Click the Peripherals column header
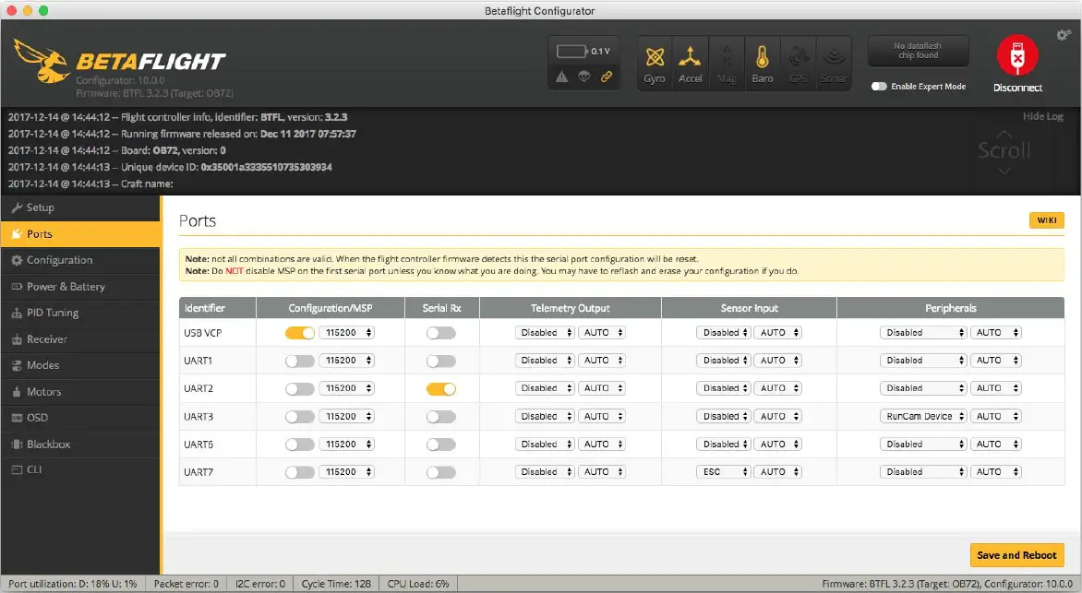Viewport: 1082px width, 593px height. (x=950, y=308)
